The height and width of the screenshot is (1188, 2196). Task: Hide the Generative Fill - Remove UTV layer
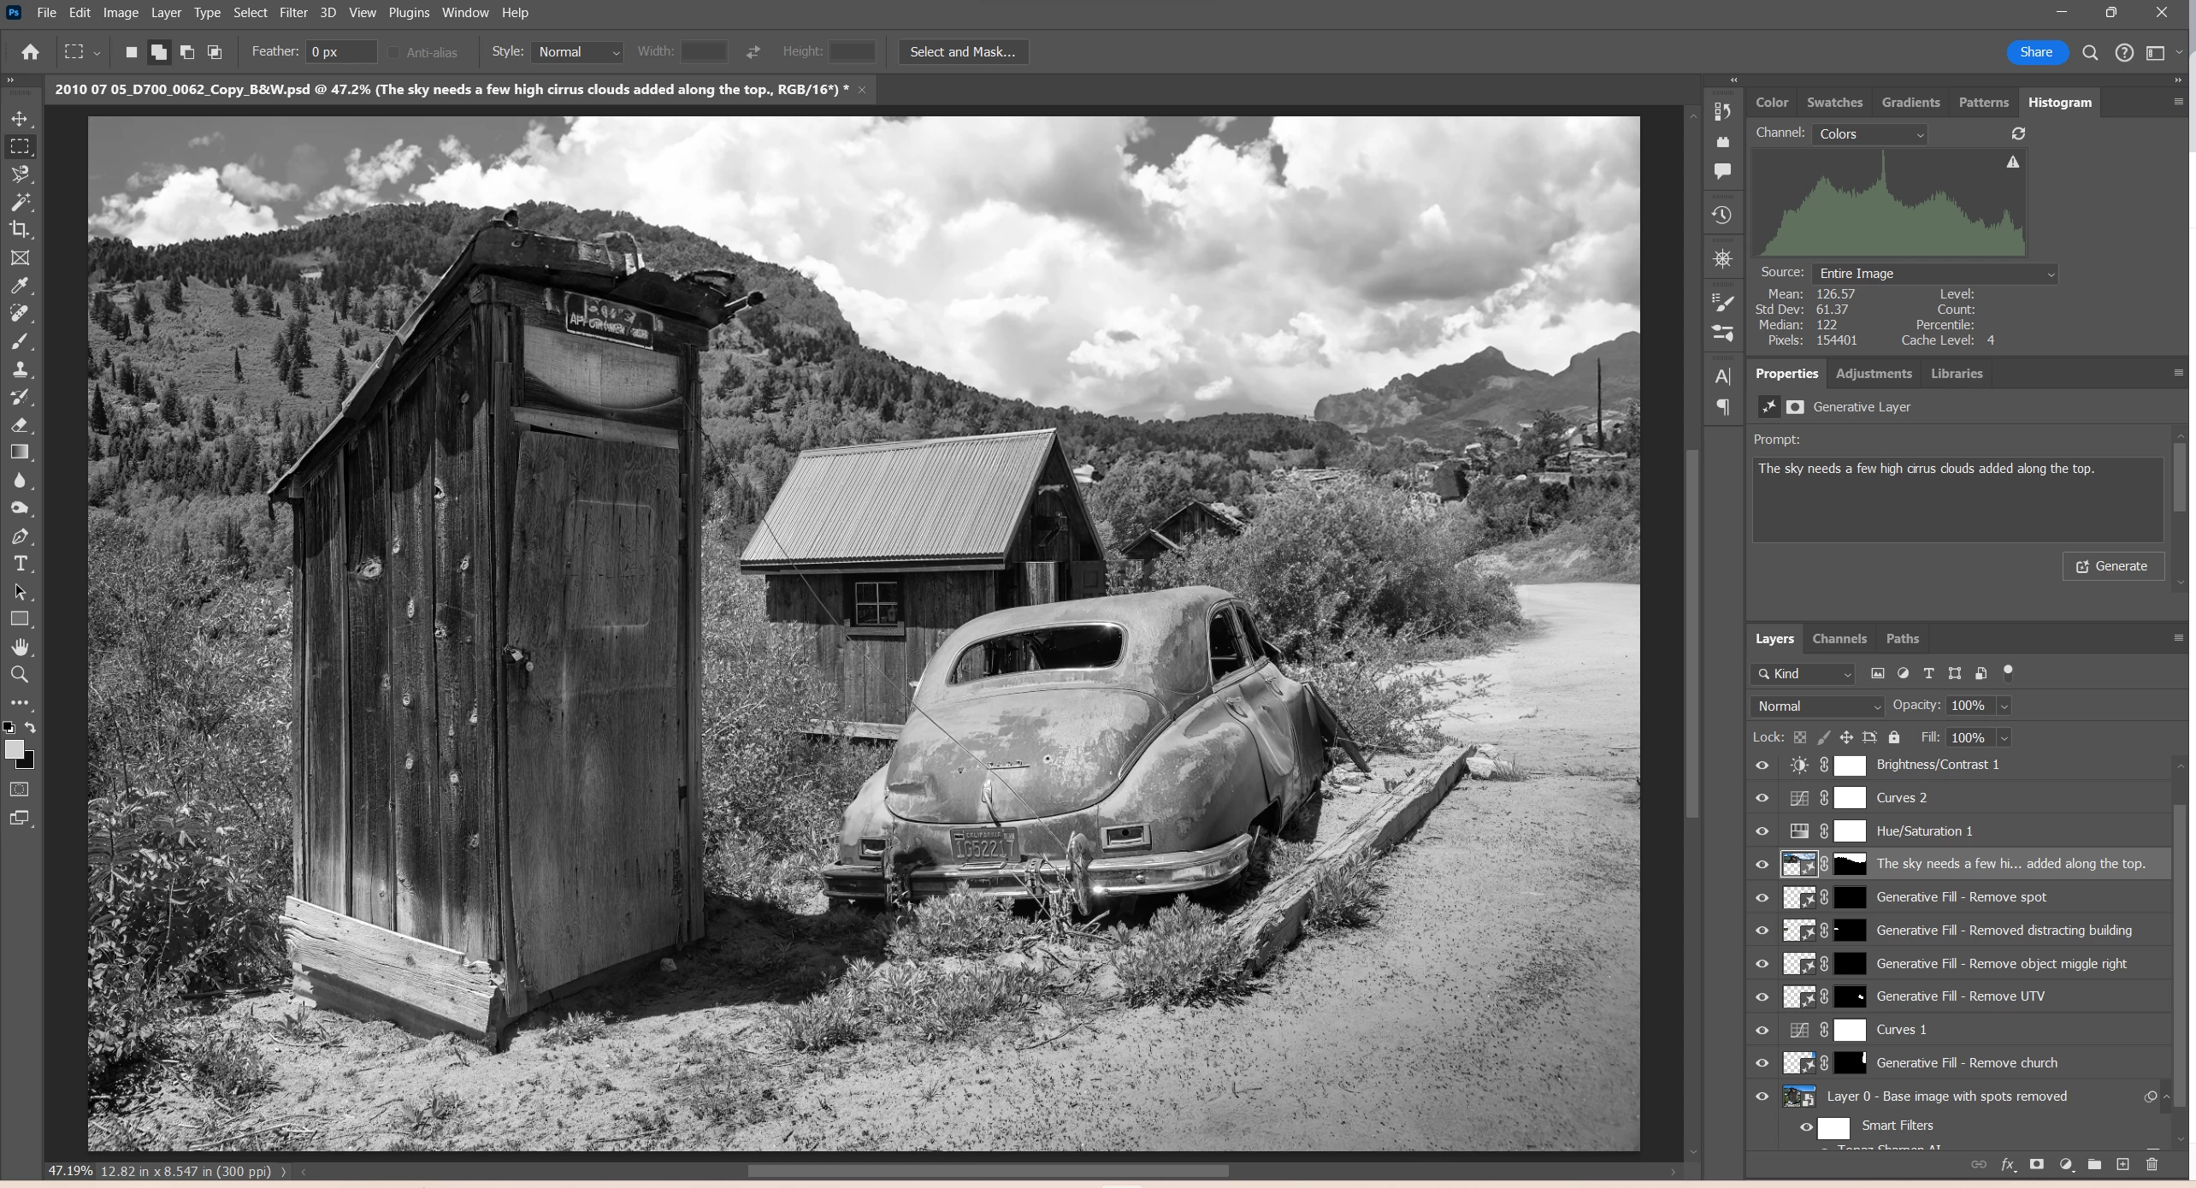pos(1762,996)
